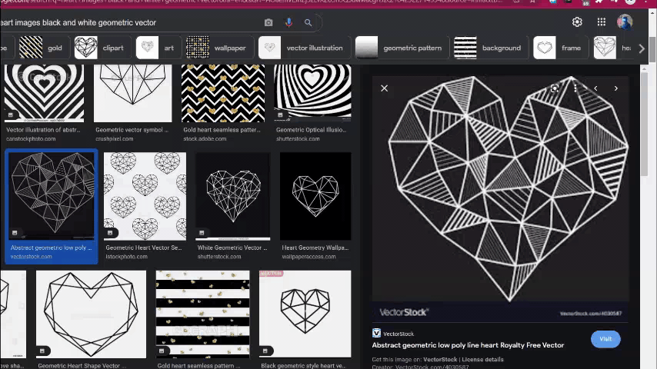The width and height of the screenshot is (657, 369).
Task: Click VectorStock source name in preview
Action: (398, 334)
